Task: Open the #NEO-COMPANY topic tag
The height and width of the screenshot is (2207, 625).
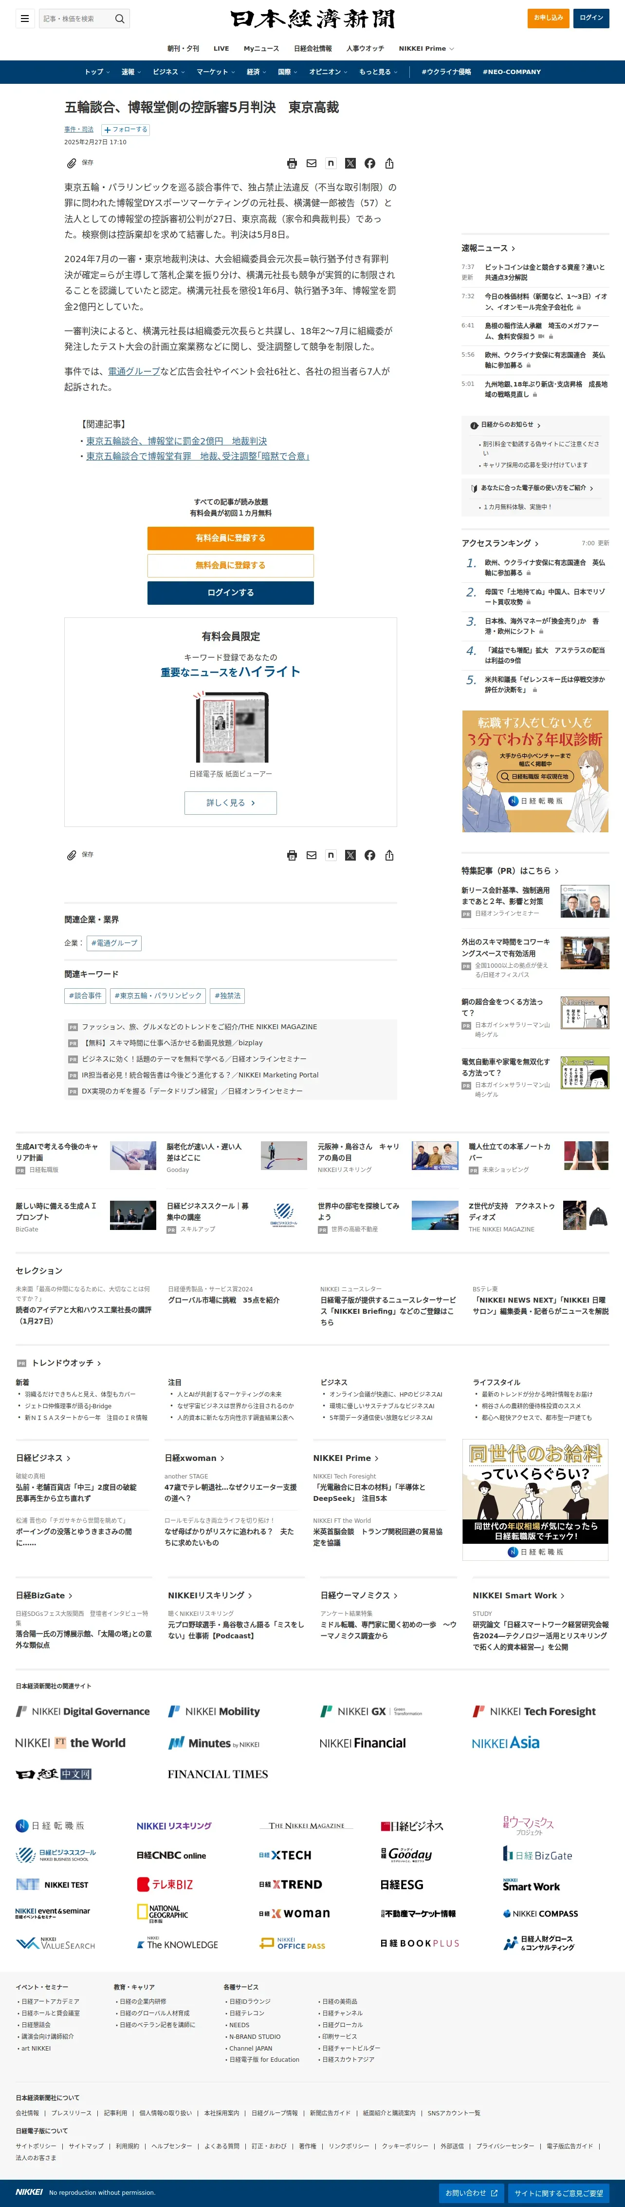Action: click(512, 72)
